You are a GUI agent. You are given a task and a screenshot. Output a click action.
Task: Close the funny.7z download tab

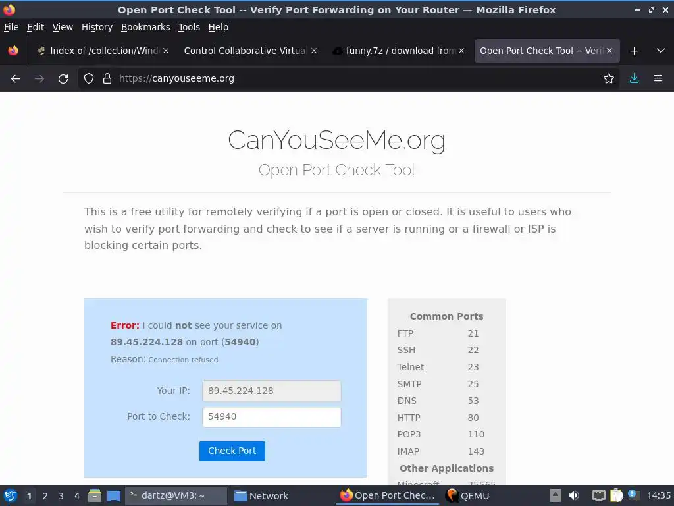coord(461,51)
